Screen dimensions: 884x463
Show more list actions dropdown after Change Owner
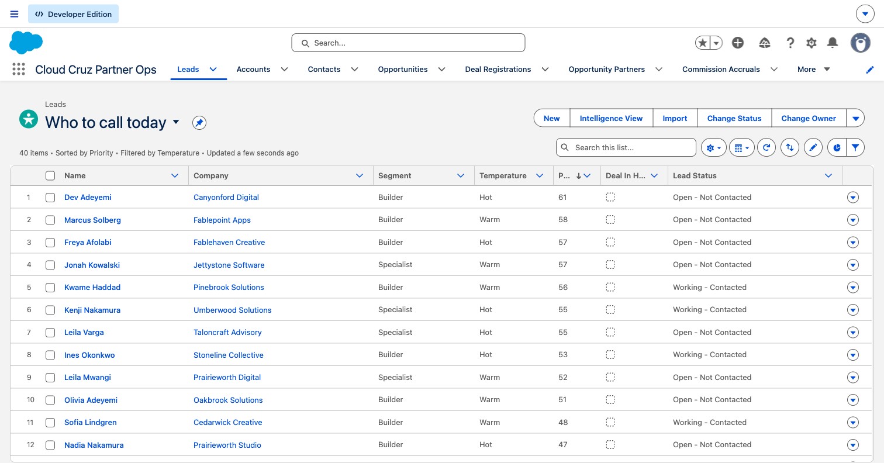(855, 118)
